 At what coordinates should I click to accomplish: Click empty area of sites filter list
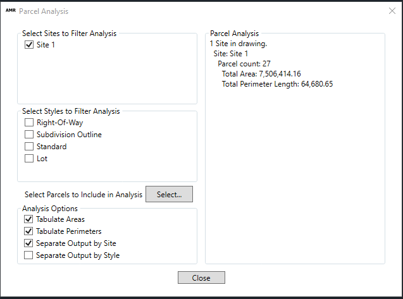click(108, 79)
